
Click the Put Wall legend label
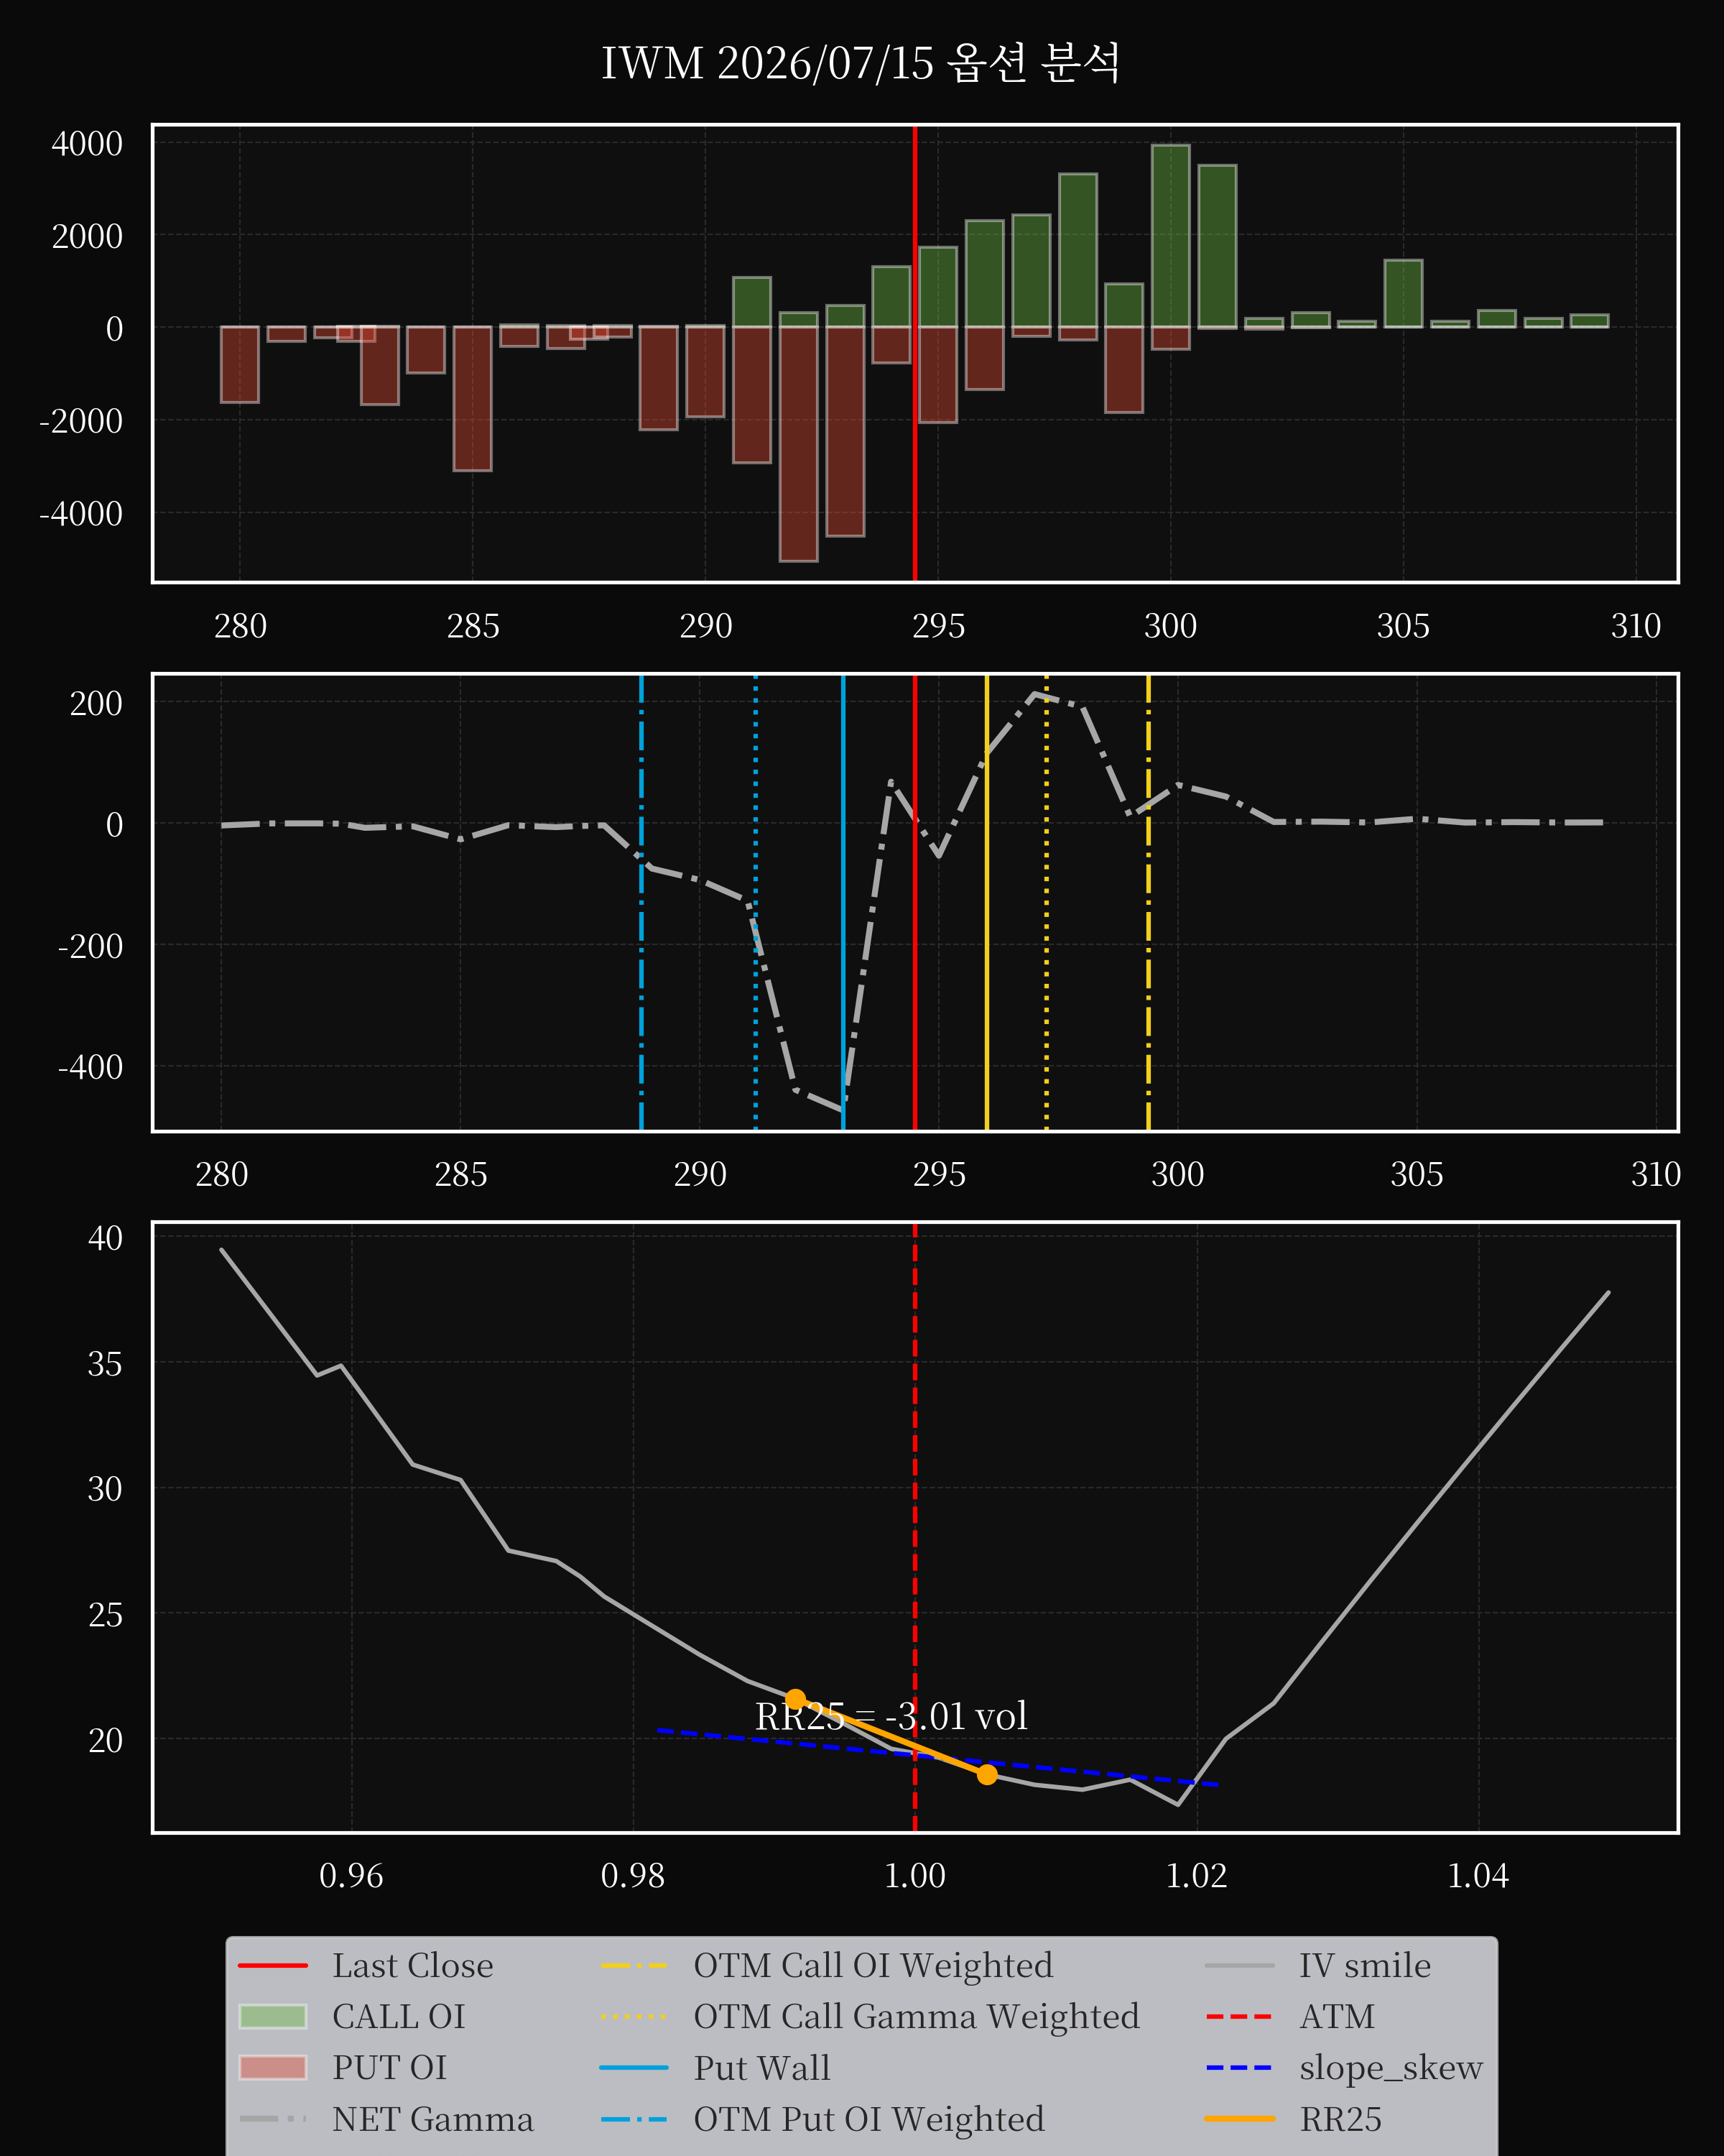[761, 2068]
